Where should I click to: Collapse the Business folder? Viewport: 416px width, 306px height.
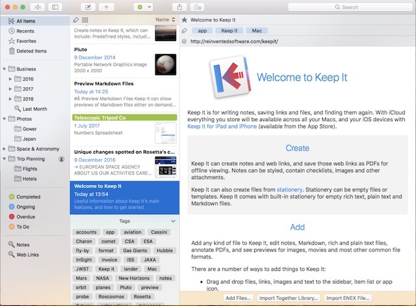point(5,69)
